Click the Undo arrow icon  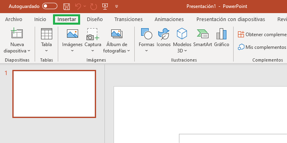point(78,7)
